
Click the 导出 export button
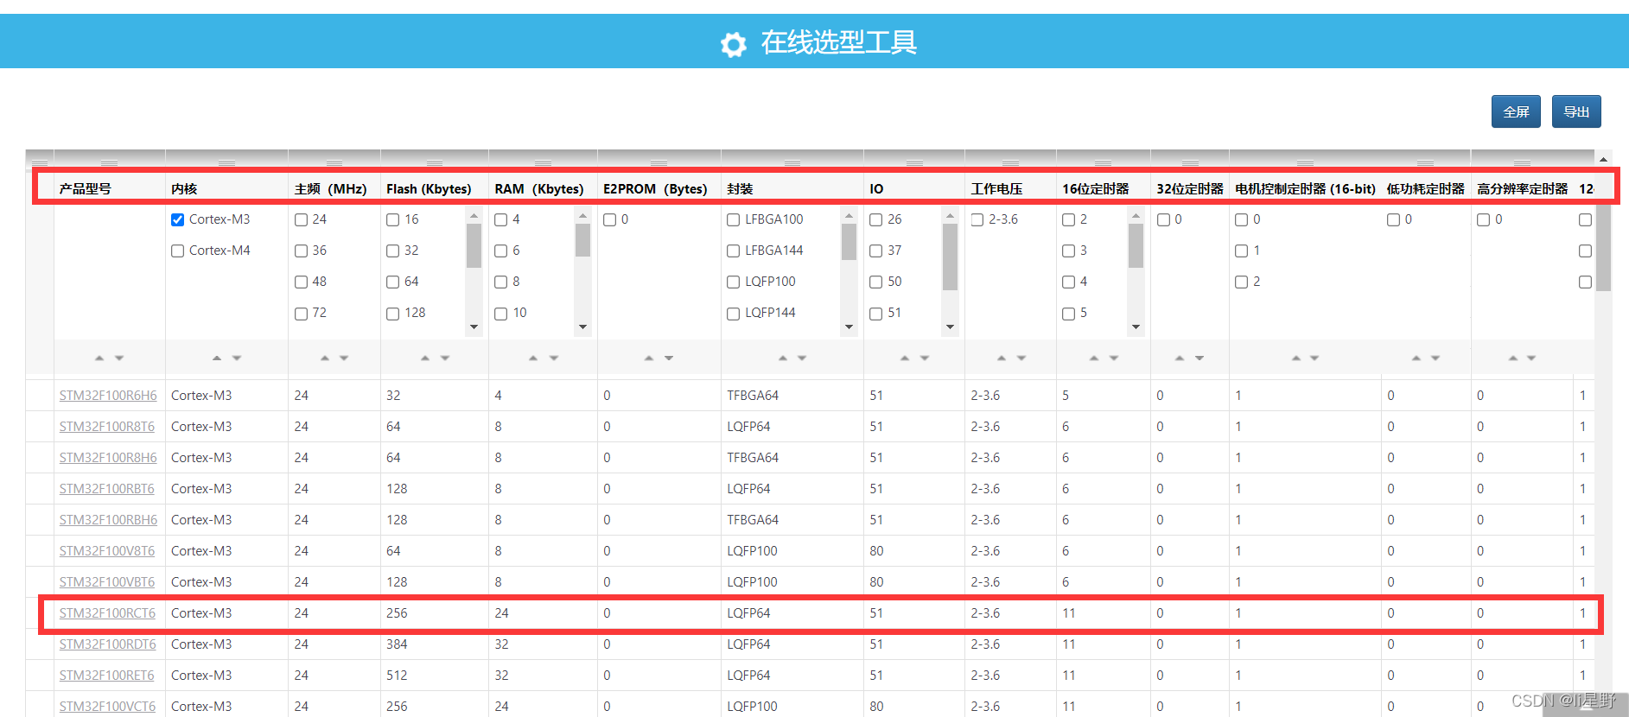pyautogui.click(x=1576, y=111)
